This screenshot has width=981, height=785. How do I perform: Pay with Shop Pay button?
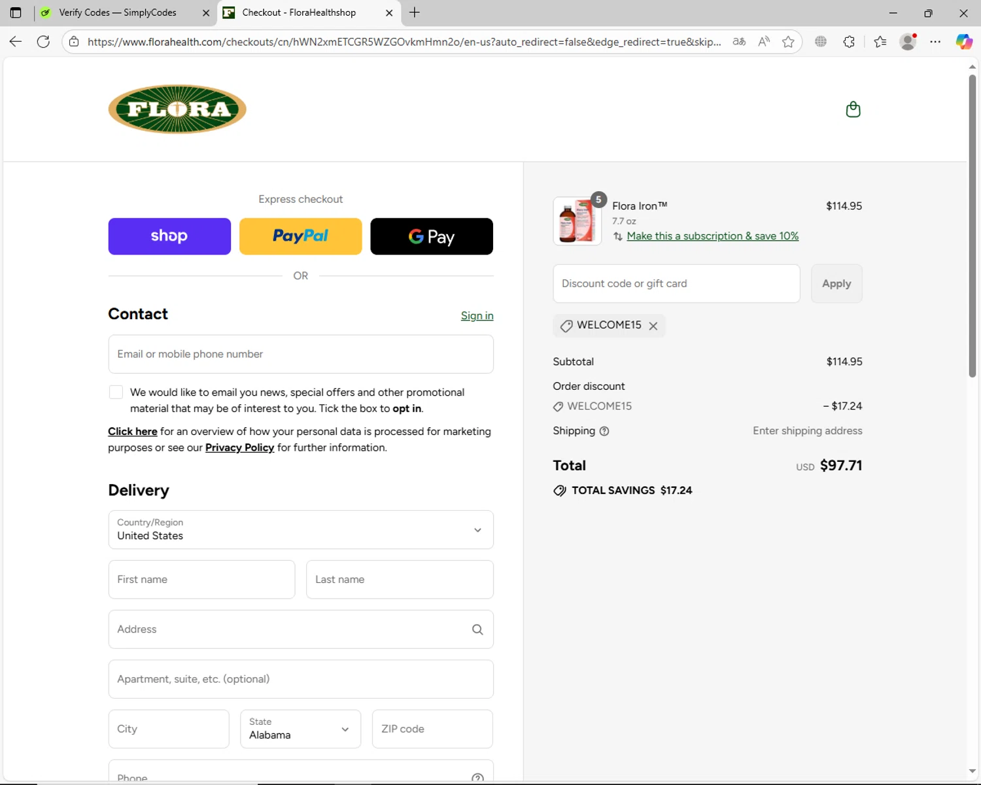[x=169, y=236]
